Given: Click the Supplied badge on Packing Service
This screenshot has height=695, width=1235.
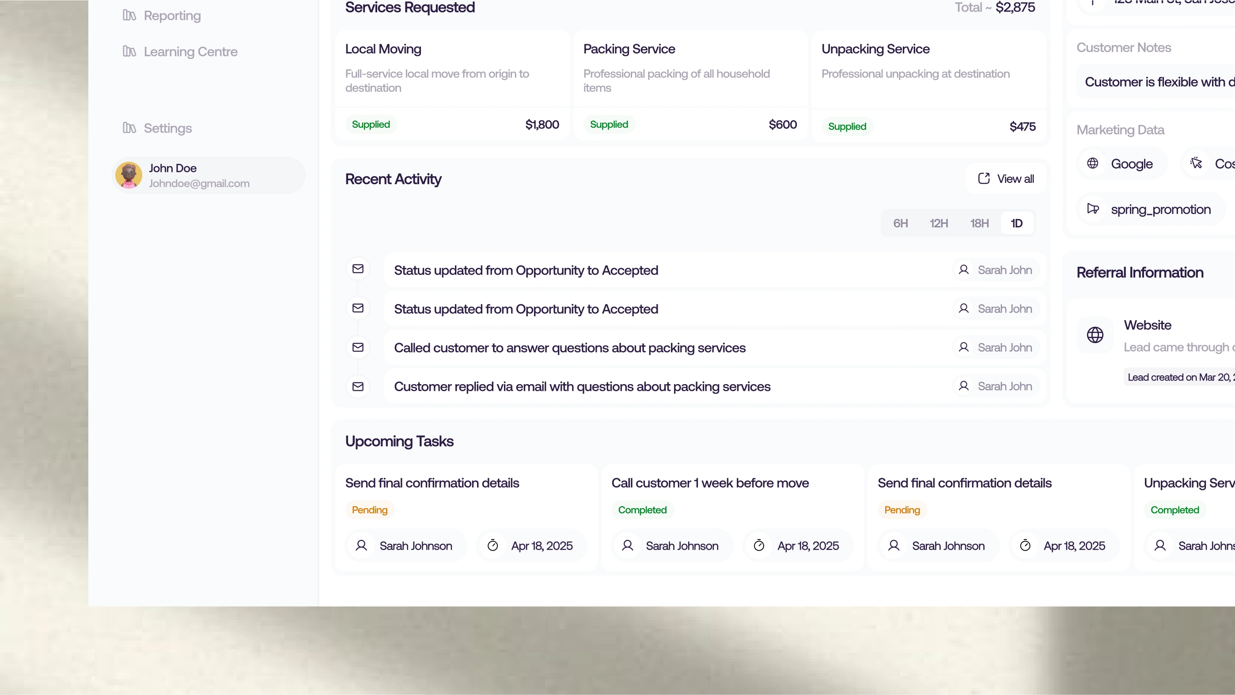Looking at the screenshot, I should [x=609, y=125].
